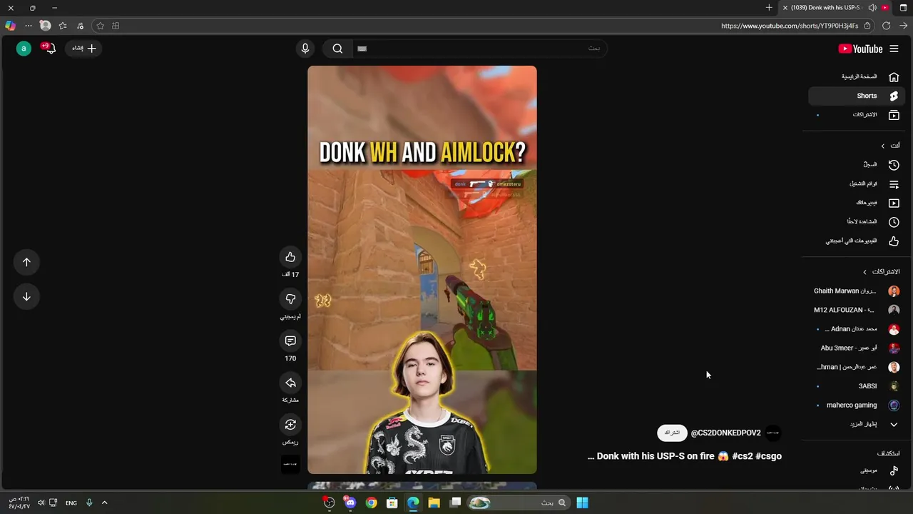The height and width of the screenshot is (514, 913).
Task: Expand the You section chevron
Action: click(x=882, y=146)
